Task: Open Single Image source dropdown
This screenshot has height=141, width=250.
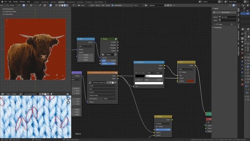Action: [x=102, y=96]
